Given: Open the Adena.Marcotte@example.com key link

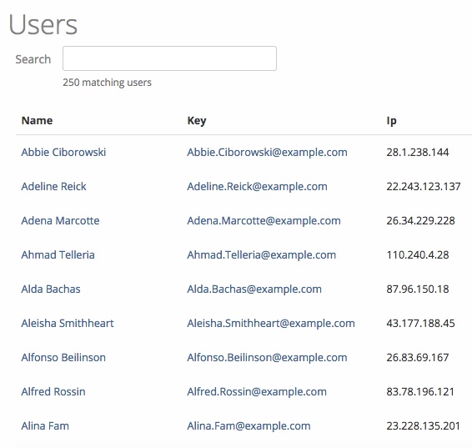Looking at the screenshot, I should click(264, 220).
